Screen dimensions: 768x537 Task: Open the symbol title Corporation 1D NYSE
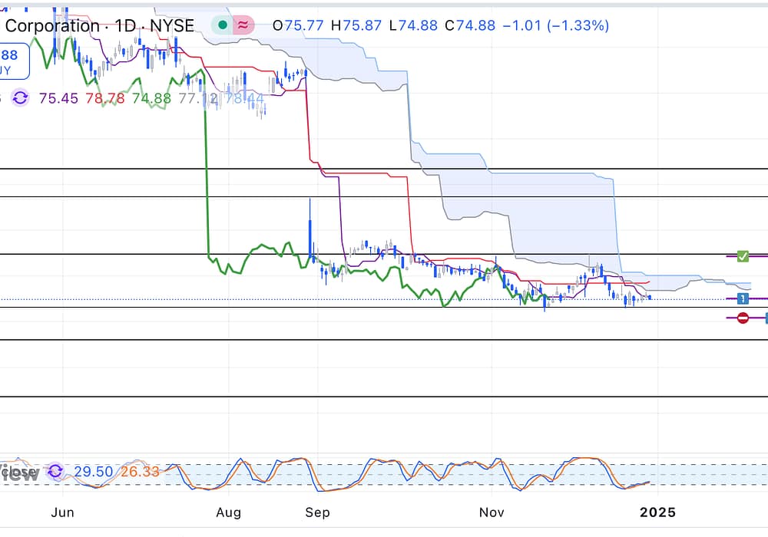pyautogui.click(x=100, y=25)
